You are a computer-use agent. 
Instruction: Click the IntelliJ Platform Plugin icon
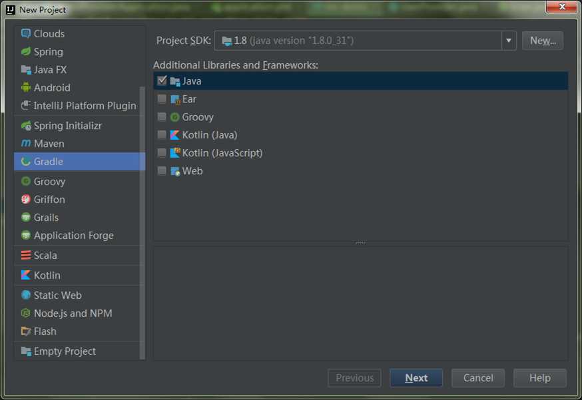[25, 105]
